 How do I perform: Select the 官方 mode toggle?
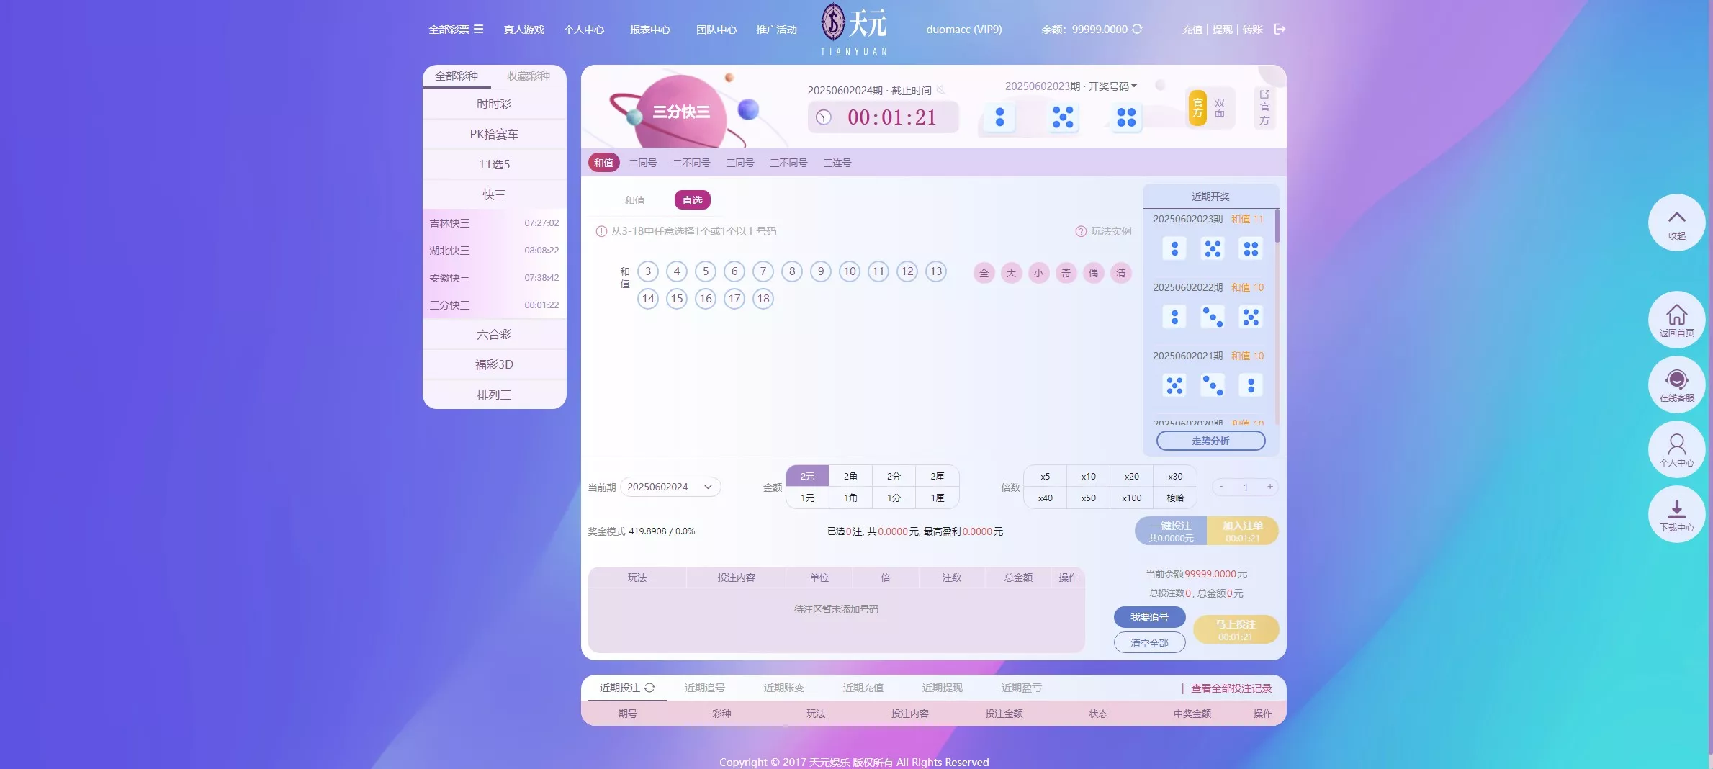point(1197,108)
